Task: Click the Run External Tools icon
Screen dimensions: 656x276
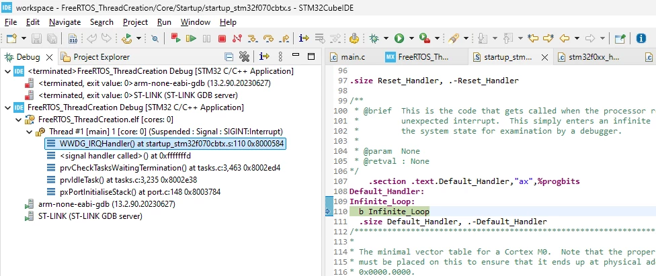Action: (425, 38)
